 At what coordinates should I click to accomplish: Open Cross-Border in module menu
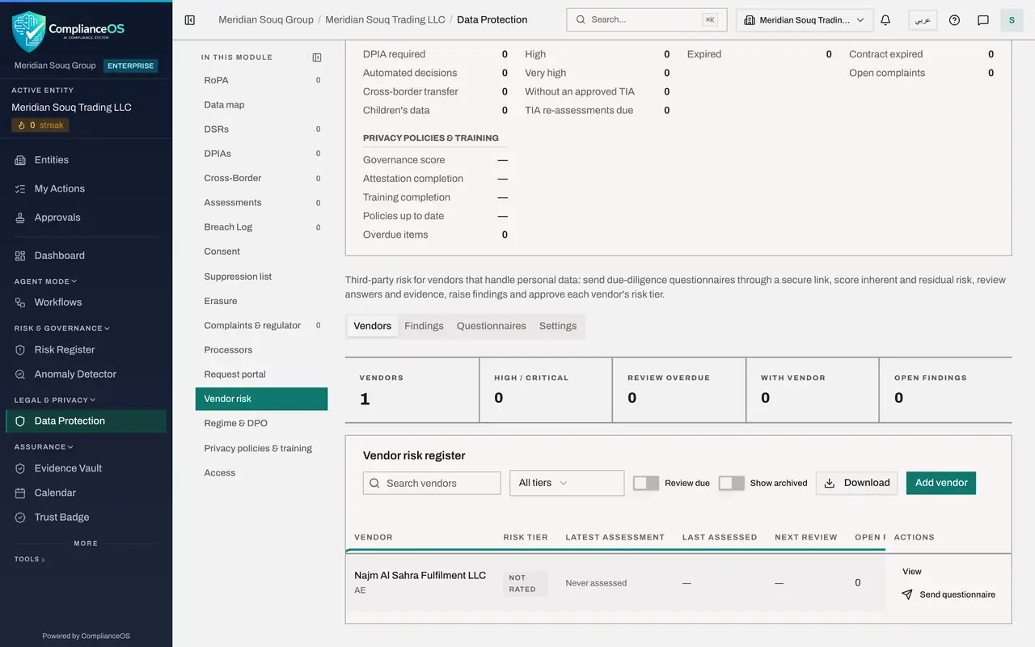pos(261,178)
